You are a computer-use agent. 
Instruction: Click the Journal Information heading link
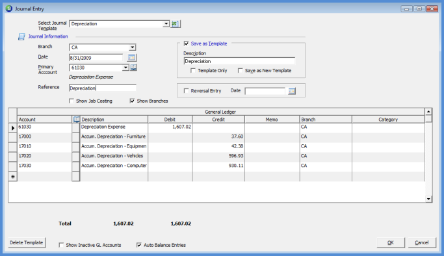[x=48, y=36]
